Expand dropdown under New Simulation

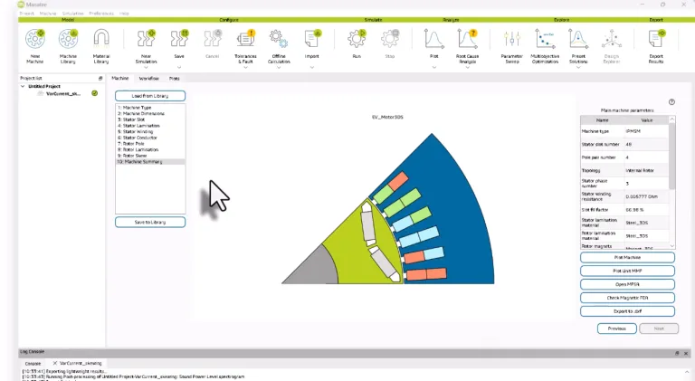pyautogui.click(x=147, y=67)
